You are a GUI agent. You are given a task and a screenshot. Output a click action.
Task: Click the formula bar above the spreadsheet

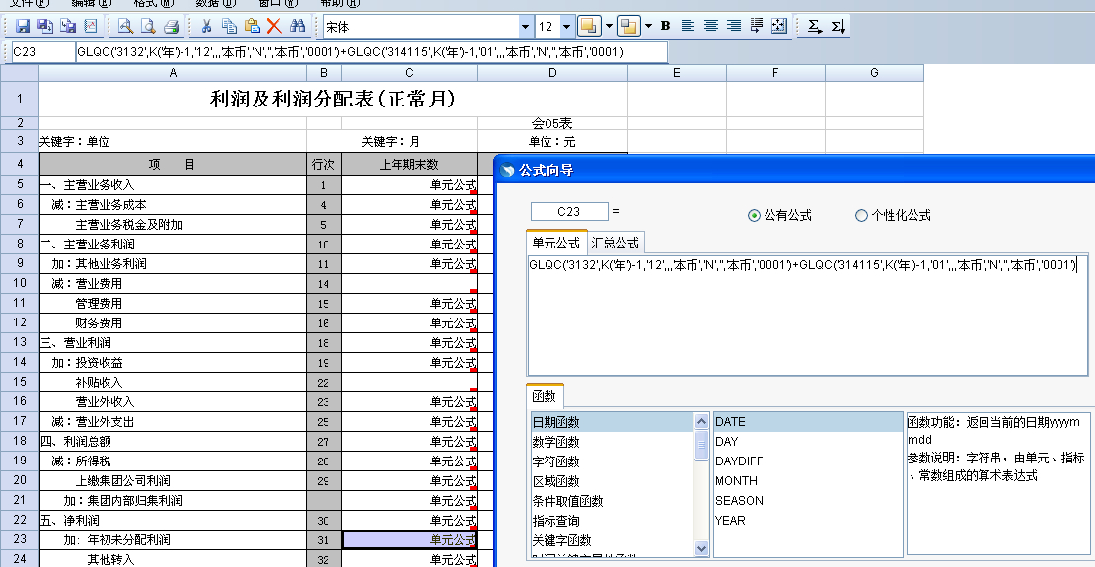pyautogui.click(x=371, y=52)
